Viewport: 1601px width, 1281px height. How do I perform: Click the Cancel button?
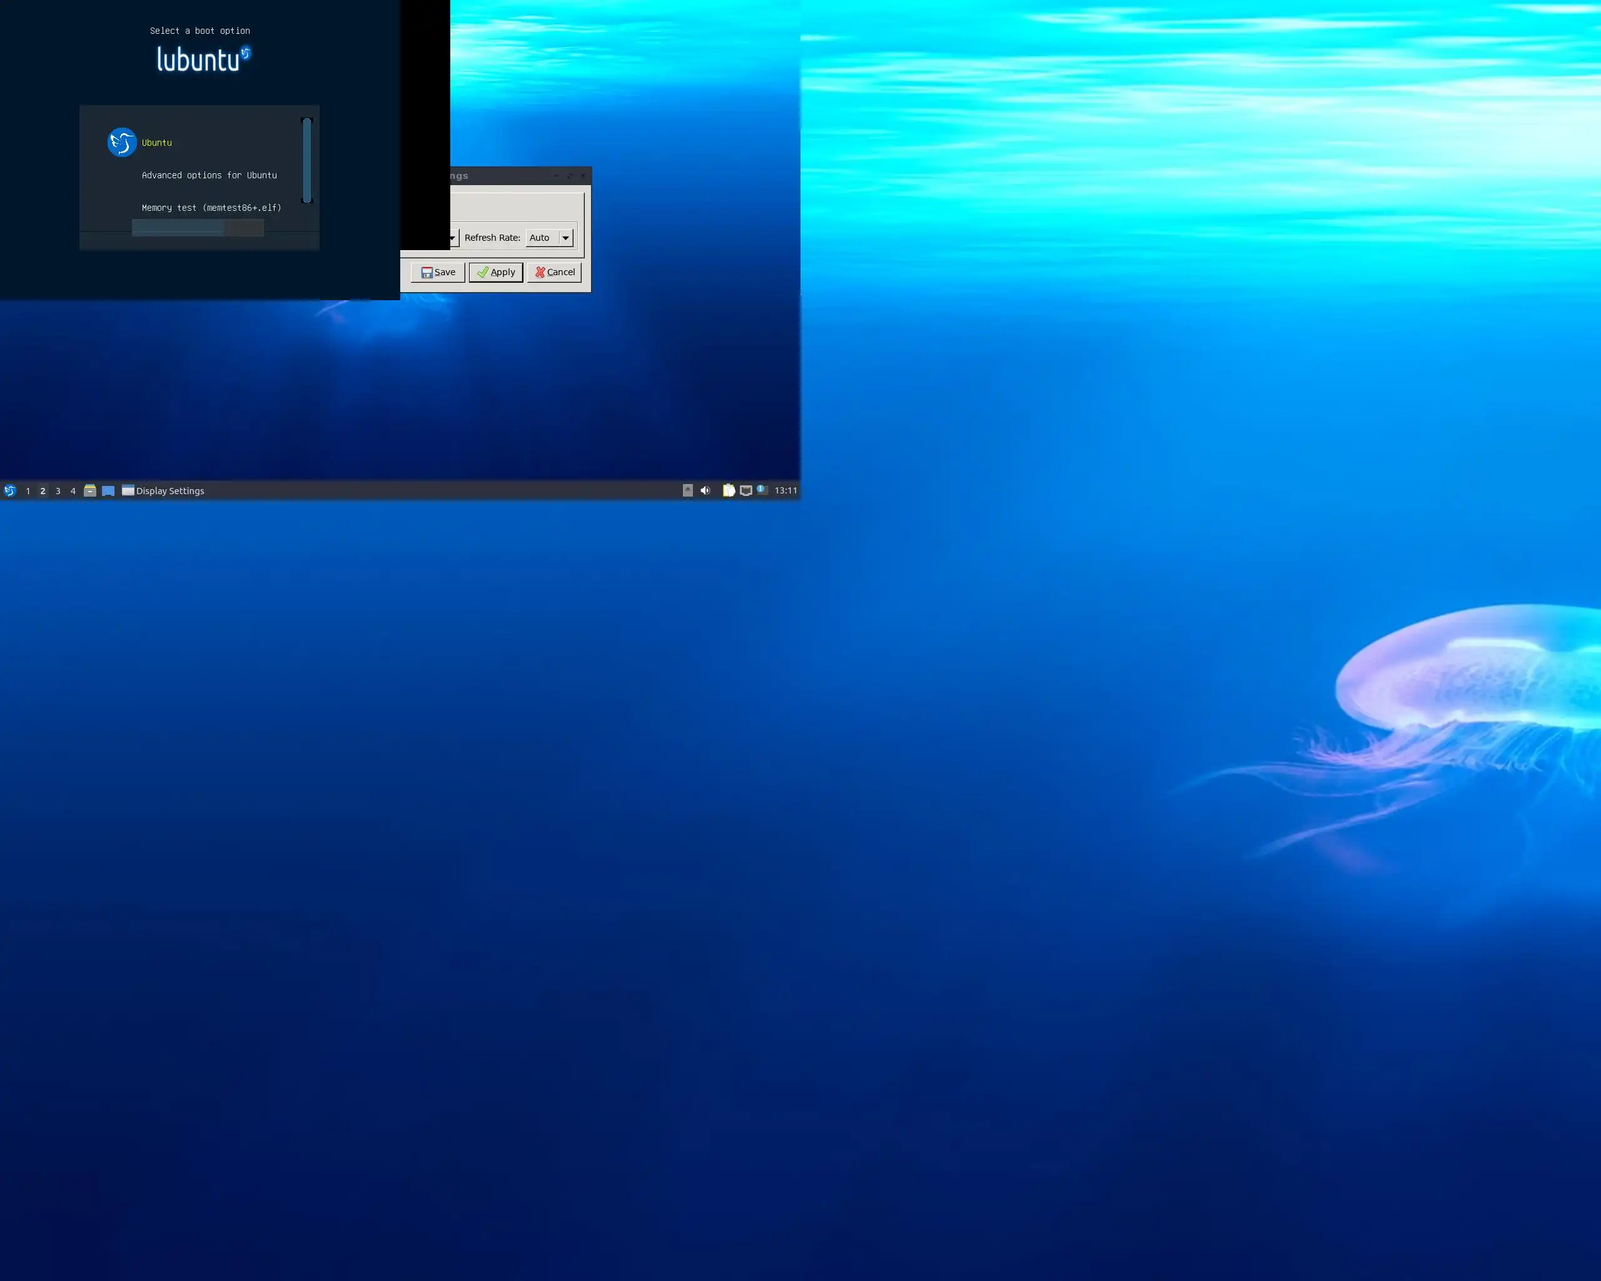tap(555, 273)
